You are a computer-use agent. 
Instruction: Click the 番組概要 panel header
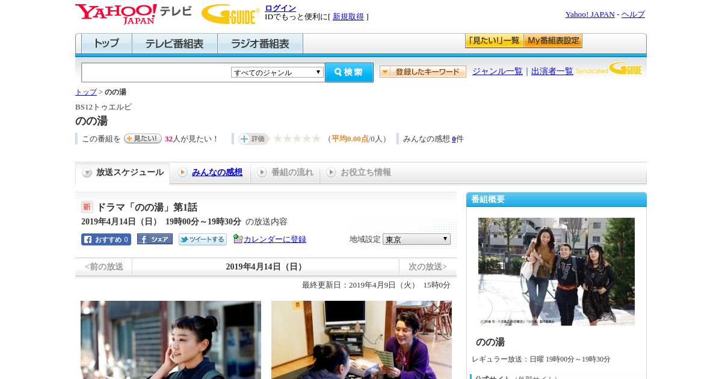coord(557,199)
